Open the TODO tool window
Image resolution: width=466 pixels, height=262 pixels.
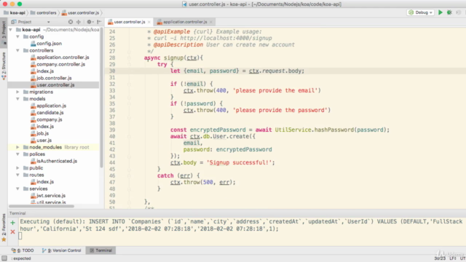point(23,250)
